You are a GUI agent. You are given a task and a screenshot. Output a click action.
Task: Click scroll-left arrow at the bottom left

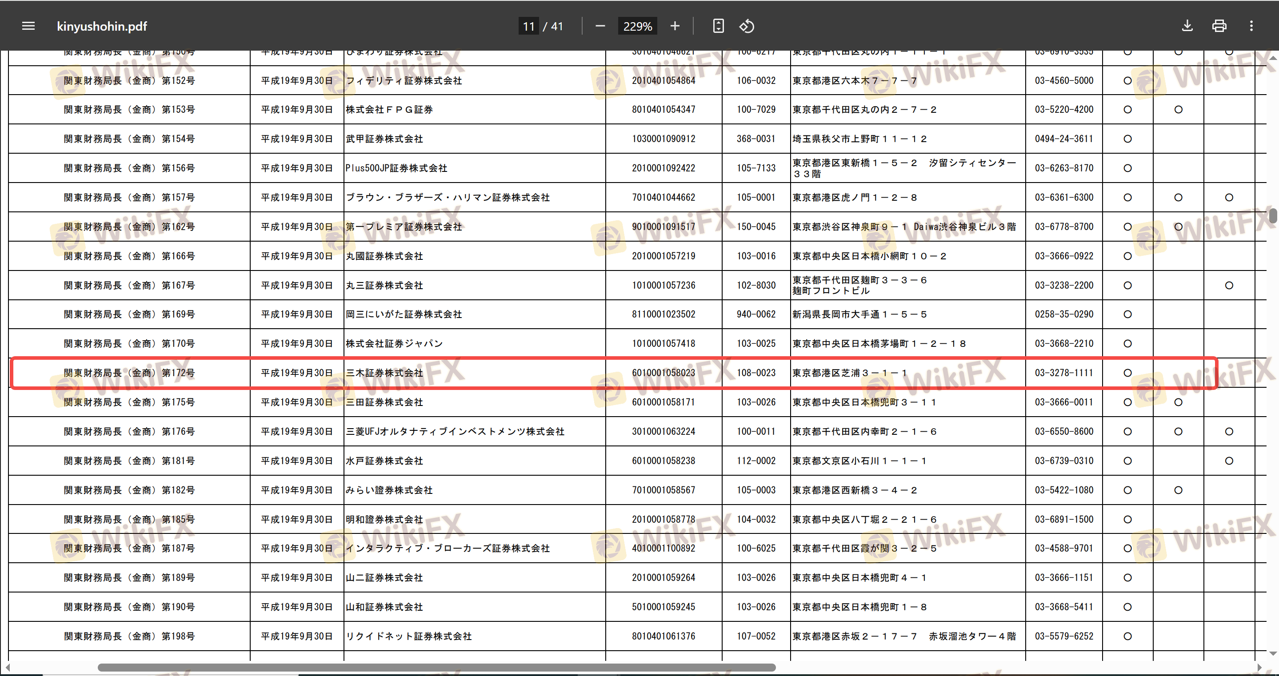[7, 667]
